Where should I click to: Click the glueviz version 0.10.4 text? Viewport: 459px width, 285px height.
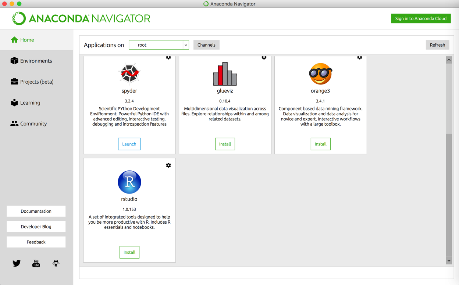pos(225,101)
